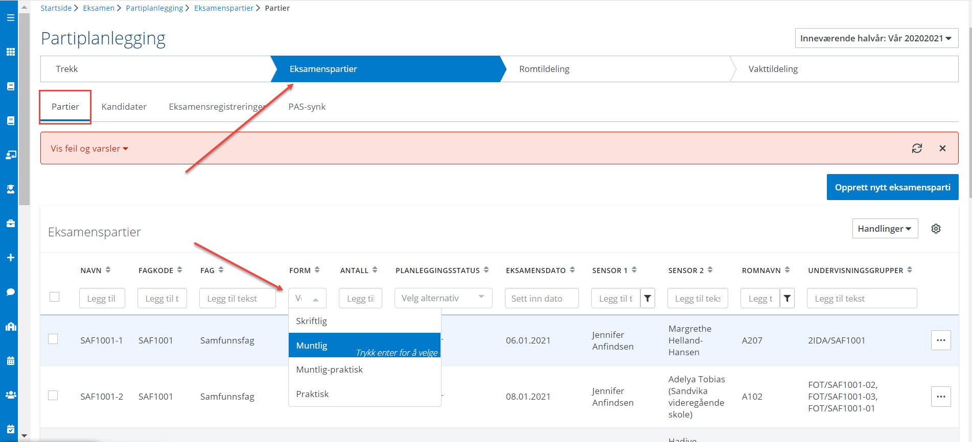Follow the Partiplanlegging breadcrumb link
The image size is (972, 442).
pos(154,8)
